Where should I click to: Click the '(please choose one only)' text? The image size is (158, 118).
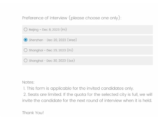coord(95,18)
